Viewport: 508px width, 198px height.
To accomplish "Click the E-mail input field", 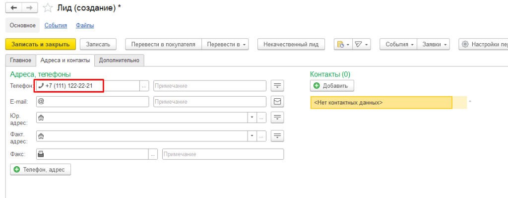I will coord(93,101).
